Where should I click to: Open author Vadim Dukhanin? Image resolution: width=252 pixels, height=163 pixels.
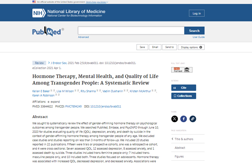coord(113,91)
